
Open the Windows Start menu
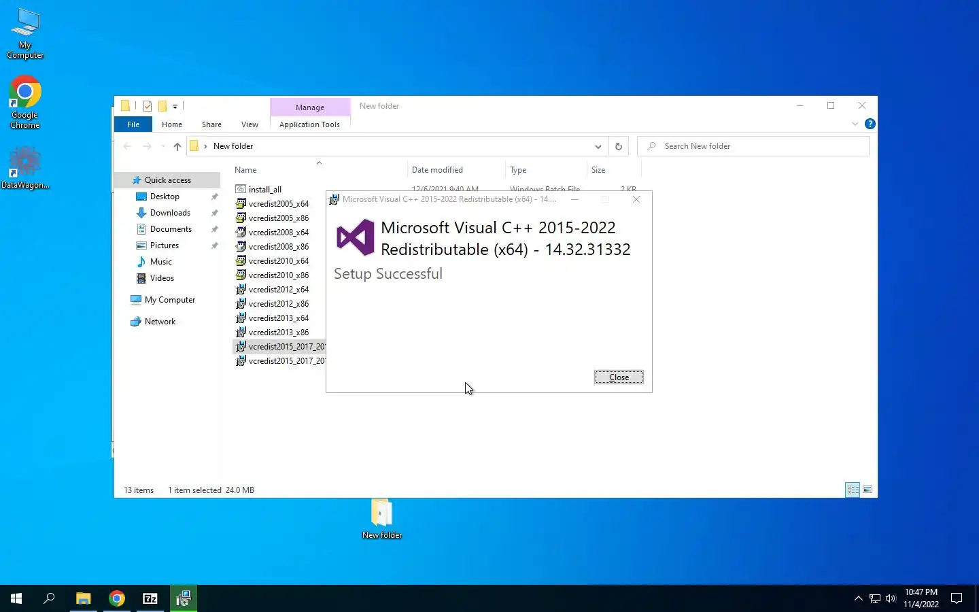pyautogui.click(x=16, y=598)
